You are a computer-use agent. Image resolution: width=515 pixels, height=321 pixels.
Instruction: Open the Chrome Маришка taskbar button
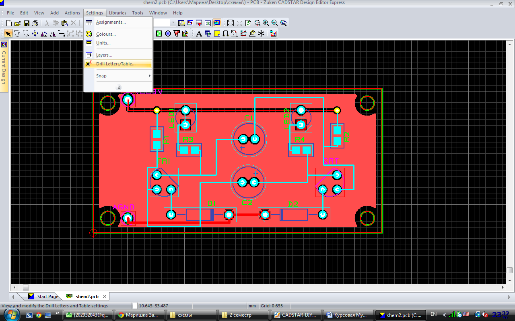coord(139,315)
